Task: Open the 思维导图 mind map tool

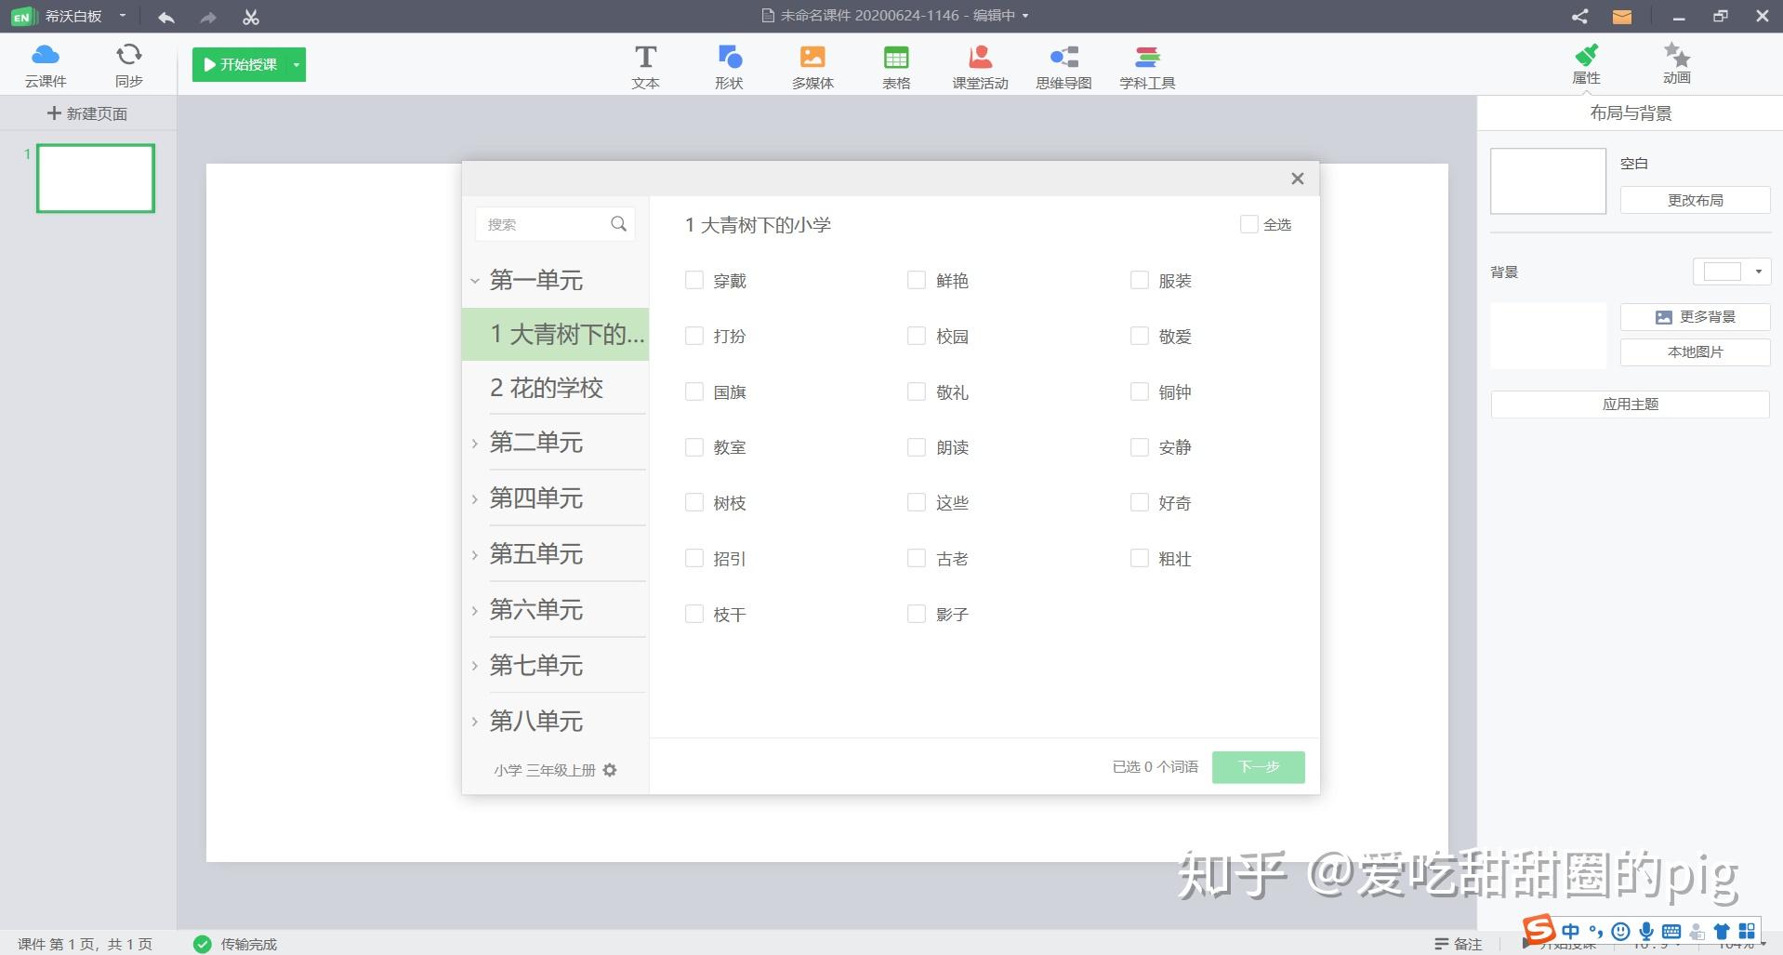Action: 1063,67
